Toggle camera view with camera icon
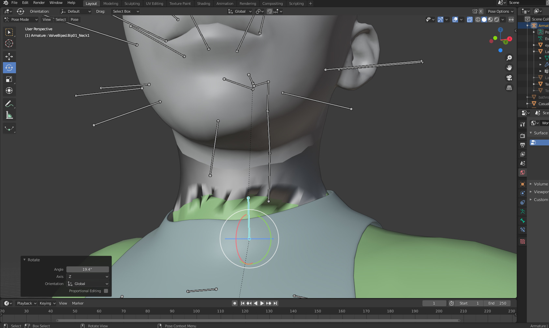This screenshot has width=549, height=328. tap(509, 78)
